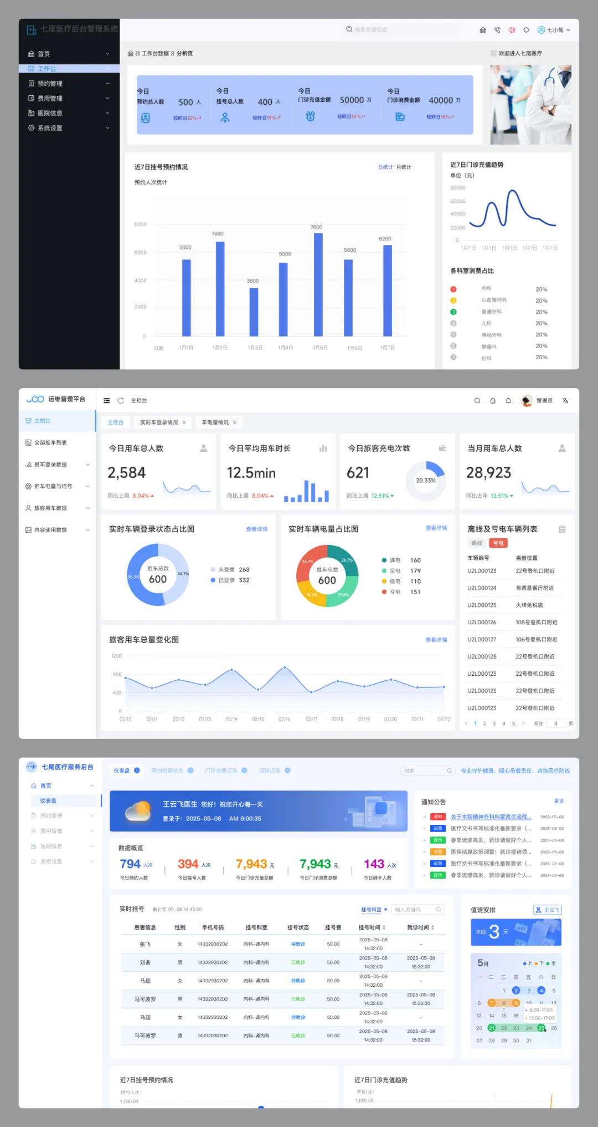Click 查看详情 link for 旅客用车总量变化图
Screen dimensions: 598x1127
click(x=436, y=640)
